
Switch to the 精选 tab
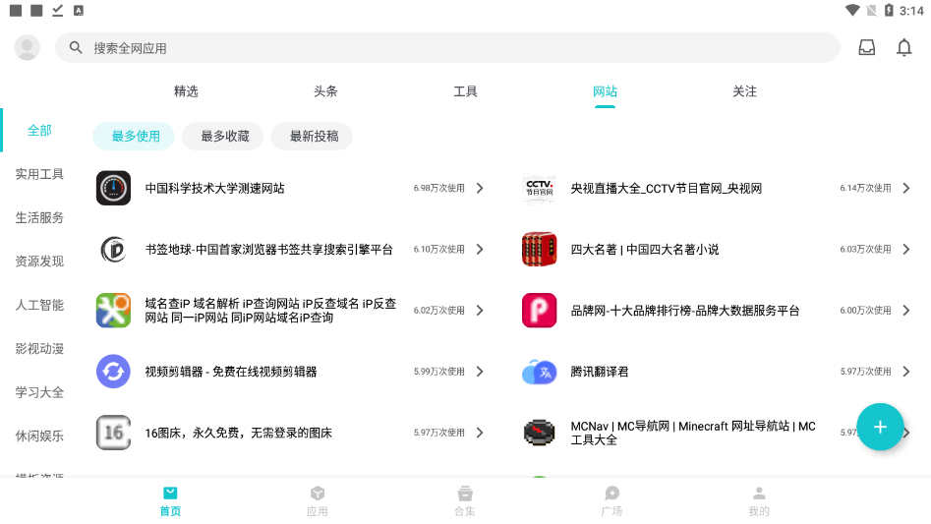[186, 91]
